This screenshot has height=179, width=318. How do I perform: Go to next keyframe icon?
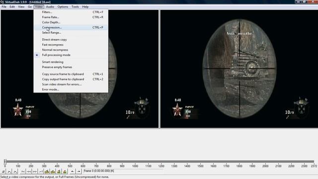point(53,172)
